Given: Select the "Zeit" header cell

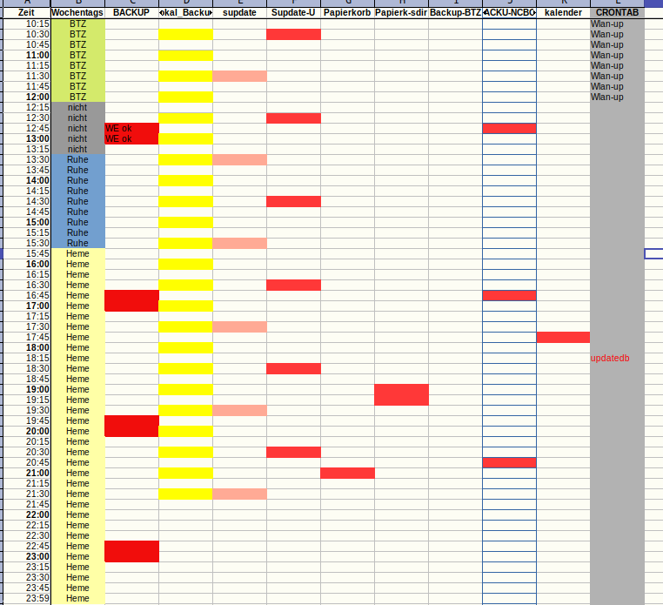Looking at the screenshot, I should pyautogui.click(x=26, y=13).
